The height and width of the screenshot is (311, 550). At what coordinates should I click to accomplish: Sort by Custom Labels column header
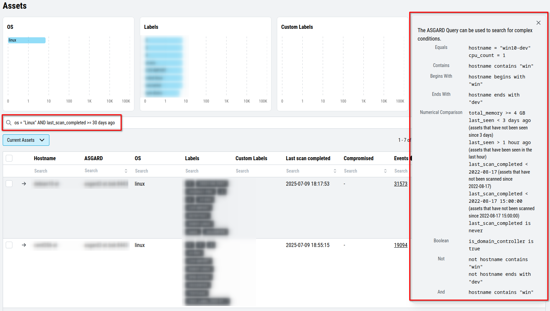(x=251, y=158)
